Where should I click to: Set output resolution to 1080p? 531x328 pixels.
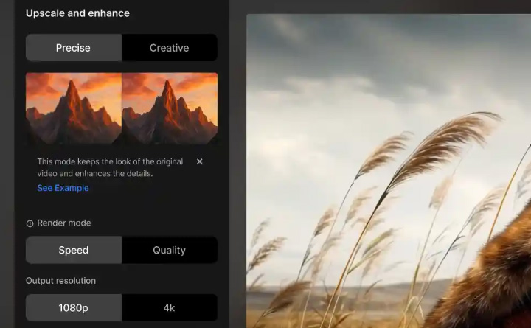pos(74,307)
